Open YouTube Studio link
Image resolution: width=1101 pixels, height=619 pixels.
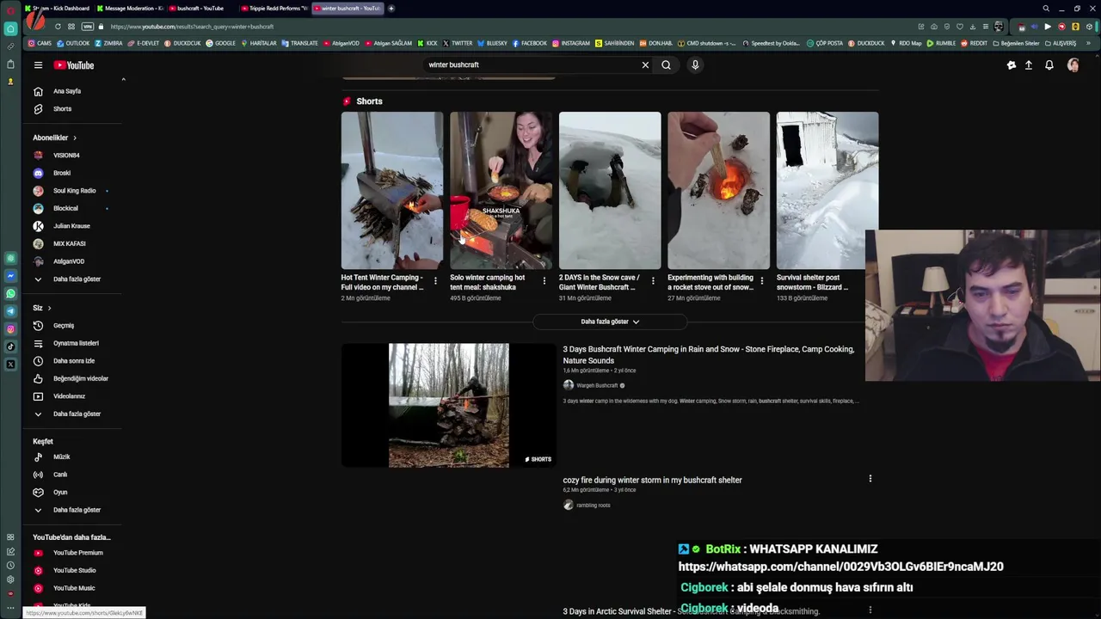point(76,571)
